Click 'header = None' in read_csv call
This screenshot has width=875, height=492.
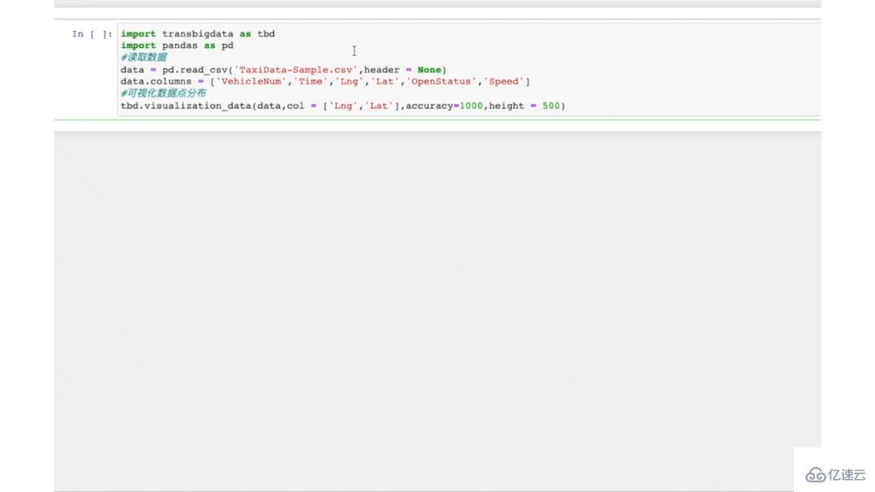(403, 70)
